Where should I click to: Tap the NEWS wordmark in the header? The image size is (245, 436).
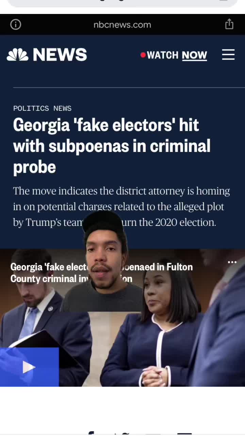[x=60, y=55]
